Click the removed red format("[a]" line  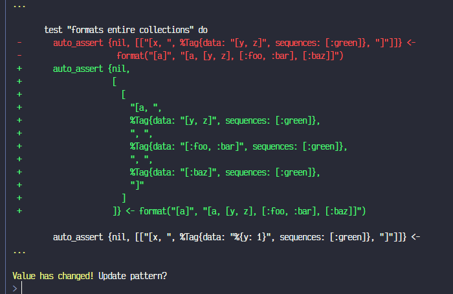click(230, 56)
